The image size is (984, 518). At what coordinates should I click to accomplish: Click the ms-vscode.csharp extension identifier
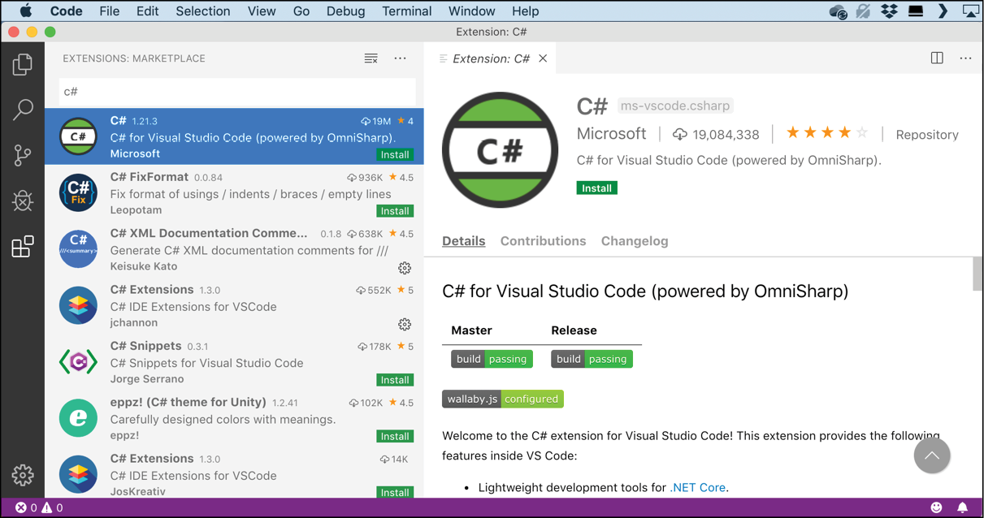pyautogui.click(x=675, y=106)
